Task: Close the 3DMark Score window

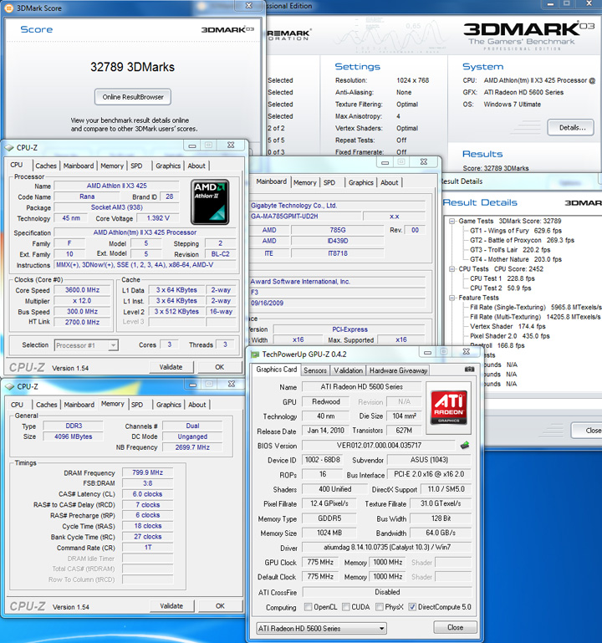Action: tap(249, 5)
